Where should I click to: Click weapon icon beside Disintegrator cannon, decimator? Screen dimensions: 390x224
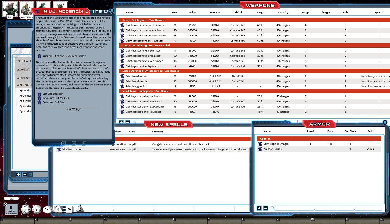pyautogui.click(x=122, y=25)
